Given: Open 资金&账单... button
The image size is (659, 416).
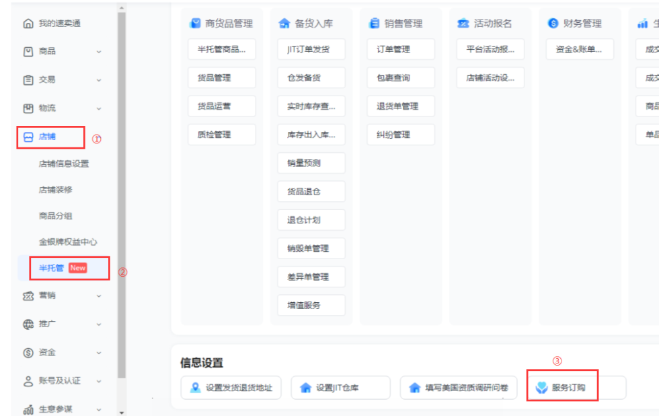Looking at the screenshot, I should (580, 49).
